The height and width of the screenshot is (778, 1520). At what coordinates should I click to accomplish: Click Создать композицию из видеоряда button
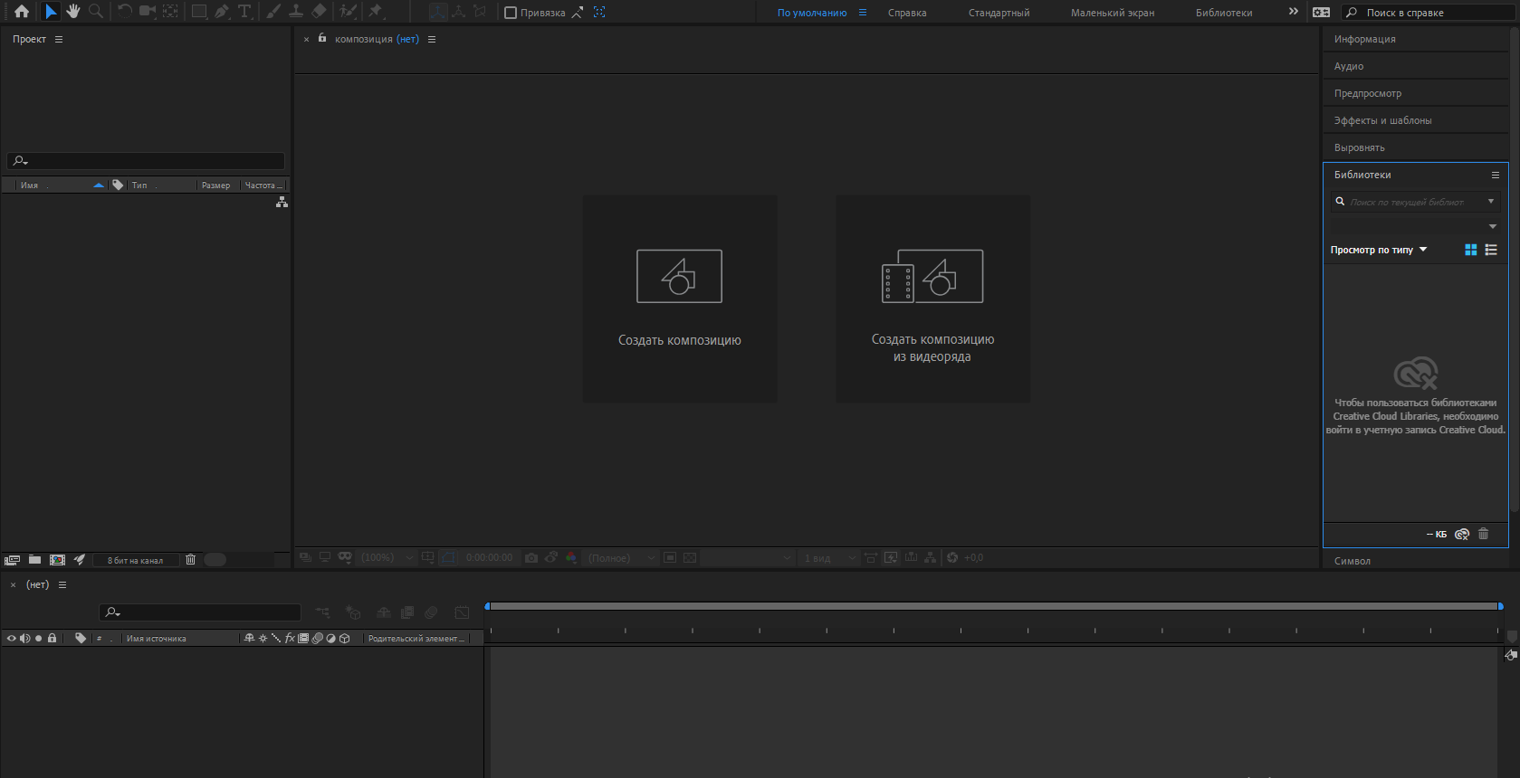932,299
